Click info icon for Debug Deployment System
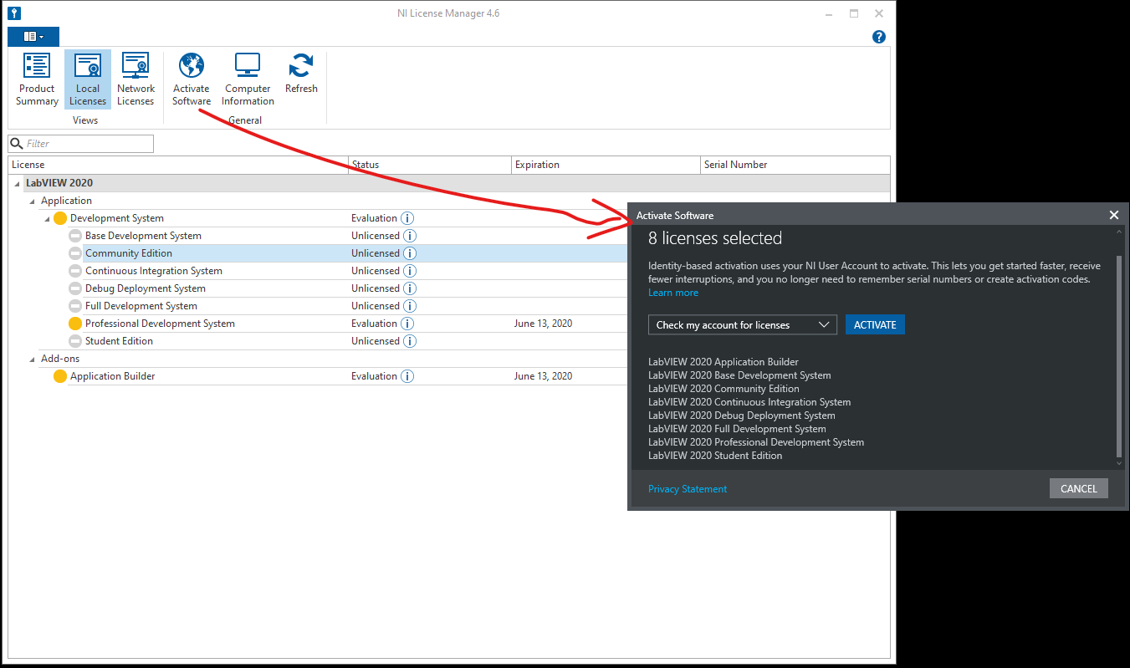The height and width of the screenshot is (668, 1130). point(408,288)
